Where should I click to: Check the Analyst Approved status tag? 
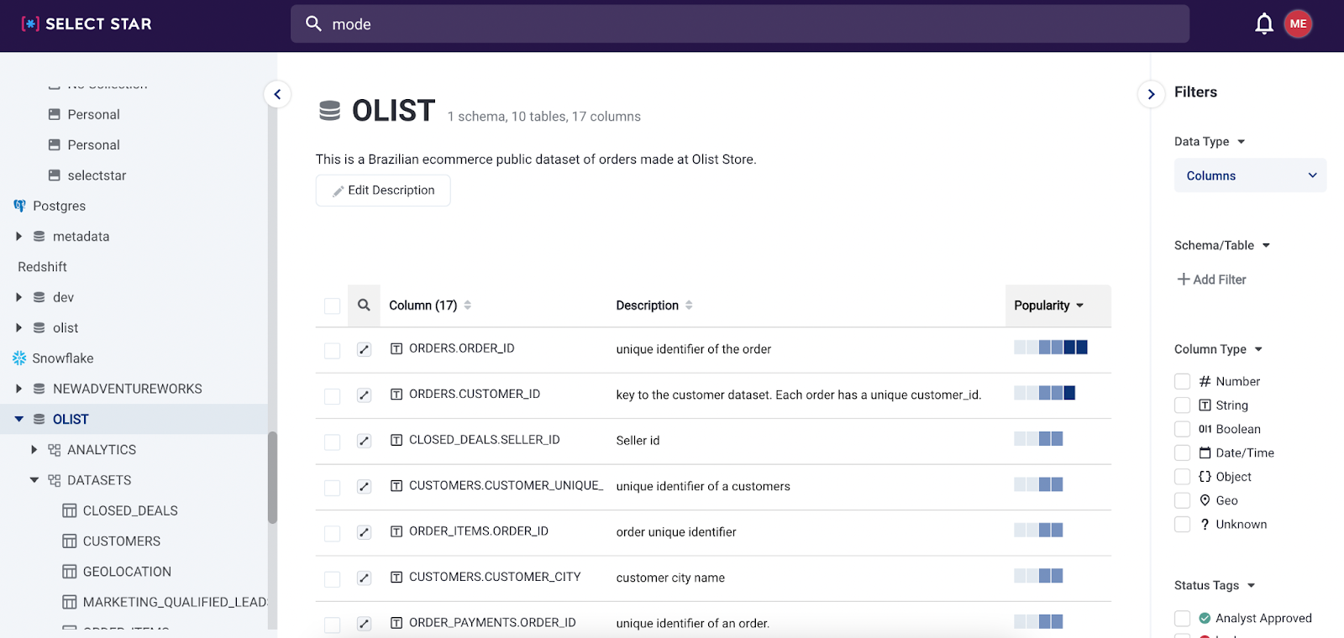(1182, 618)
